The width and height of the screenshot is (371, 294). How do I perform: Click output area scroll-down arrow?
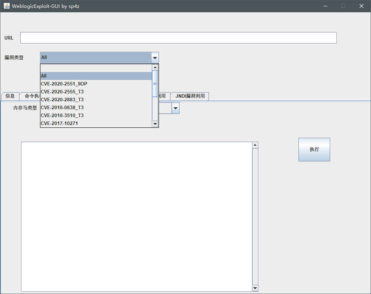(255, 288)
